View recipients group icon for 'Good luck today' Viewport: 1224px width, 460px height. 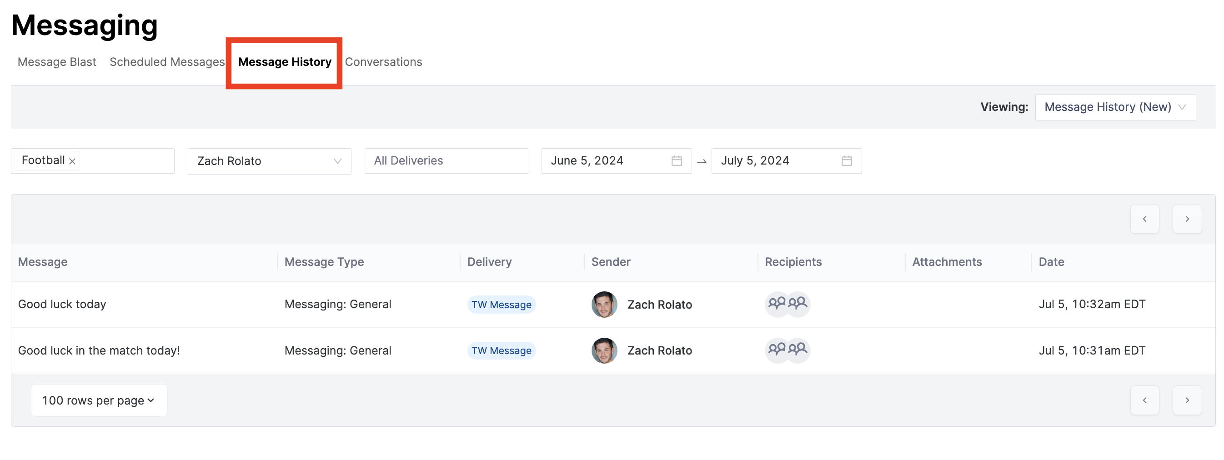(787, 304)
